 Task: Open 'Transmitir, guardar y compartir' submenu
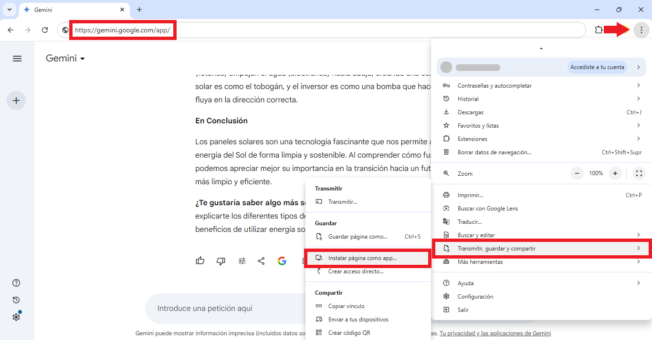[541, 249]
